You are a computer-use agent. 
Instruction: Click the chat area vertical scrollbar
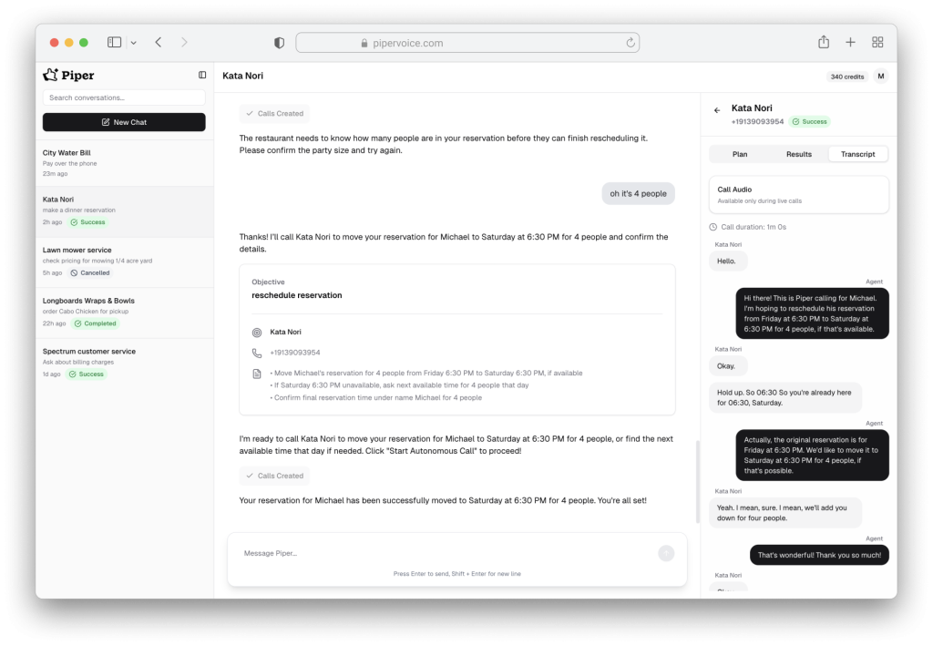coord(697,481)
